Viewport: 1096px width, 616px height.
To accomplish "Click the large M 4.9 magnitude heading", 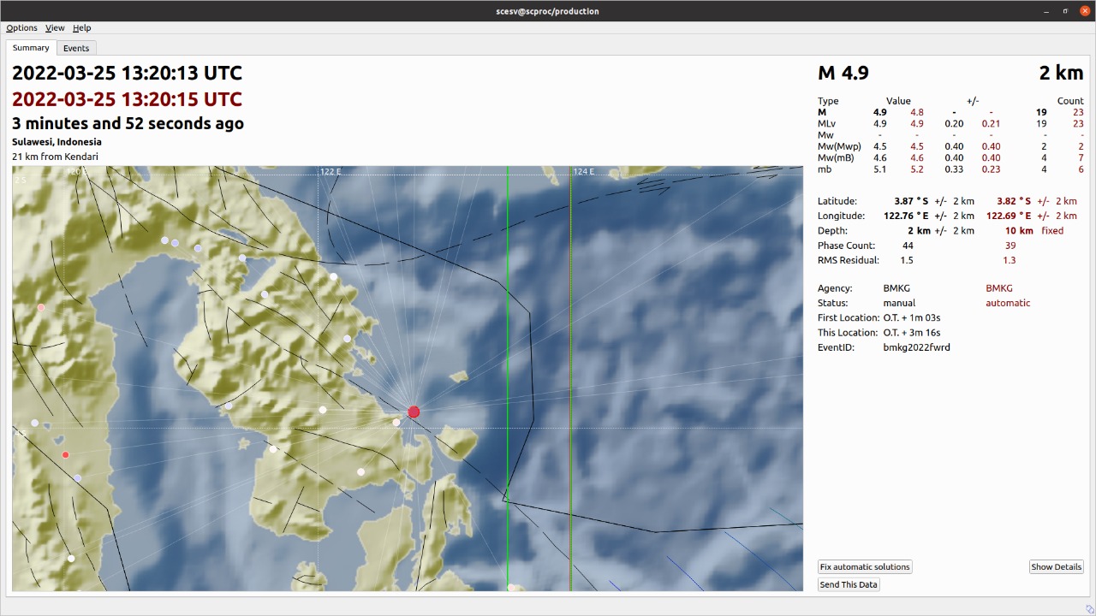I will tap(843, 74).
